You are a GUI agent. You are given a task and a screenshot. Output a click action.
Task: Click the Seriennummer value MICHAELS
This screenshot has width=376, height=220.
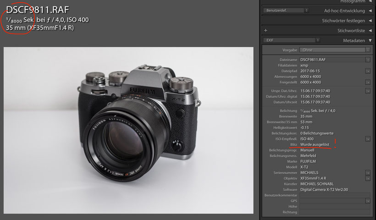(310, 172)
